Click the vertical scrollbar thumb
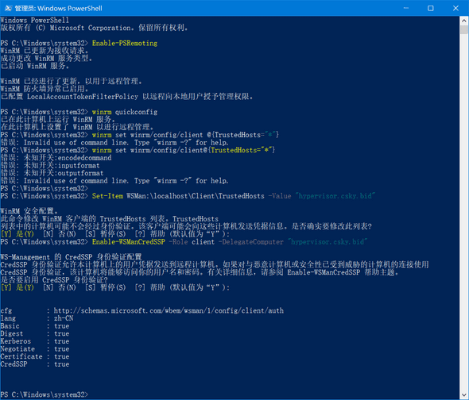Image resolution: width=469 pixels, height=400 pixels. 464,29
